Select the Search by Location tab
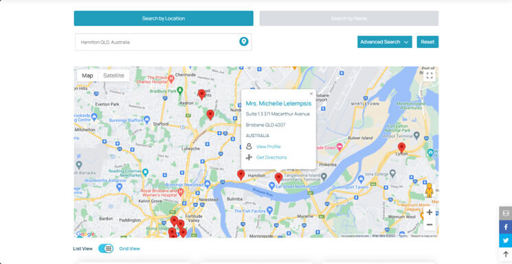The image size is (512, 264). (164, 19)
